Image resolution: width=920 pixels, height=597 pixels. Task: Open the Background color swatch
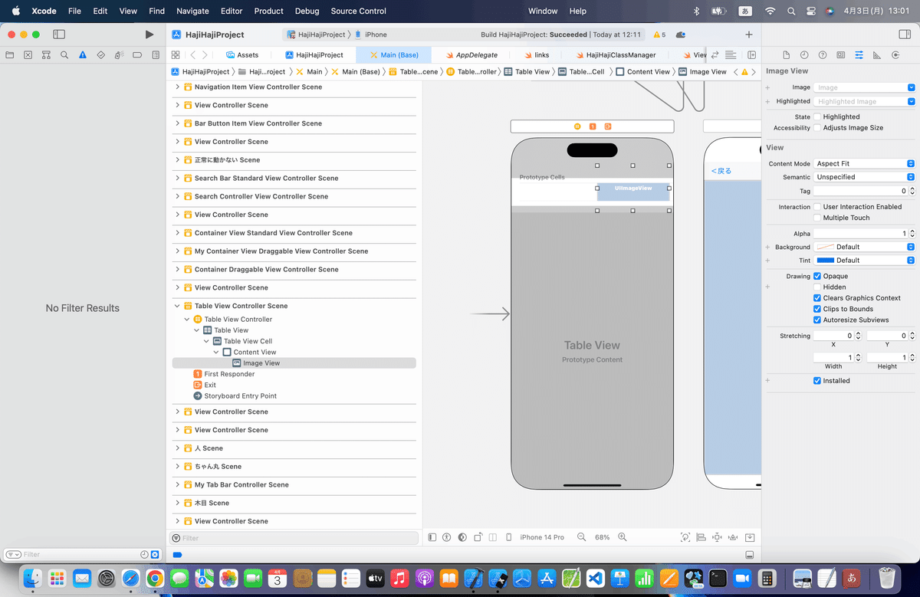[x=824, y=247]
